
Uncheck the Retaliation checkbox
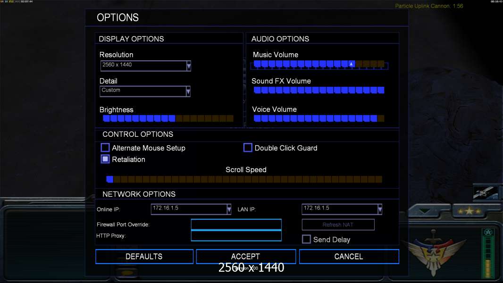[x=105, y=159]
